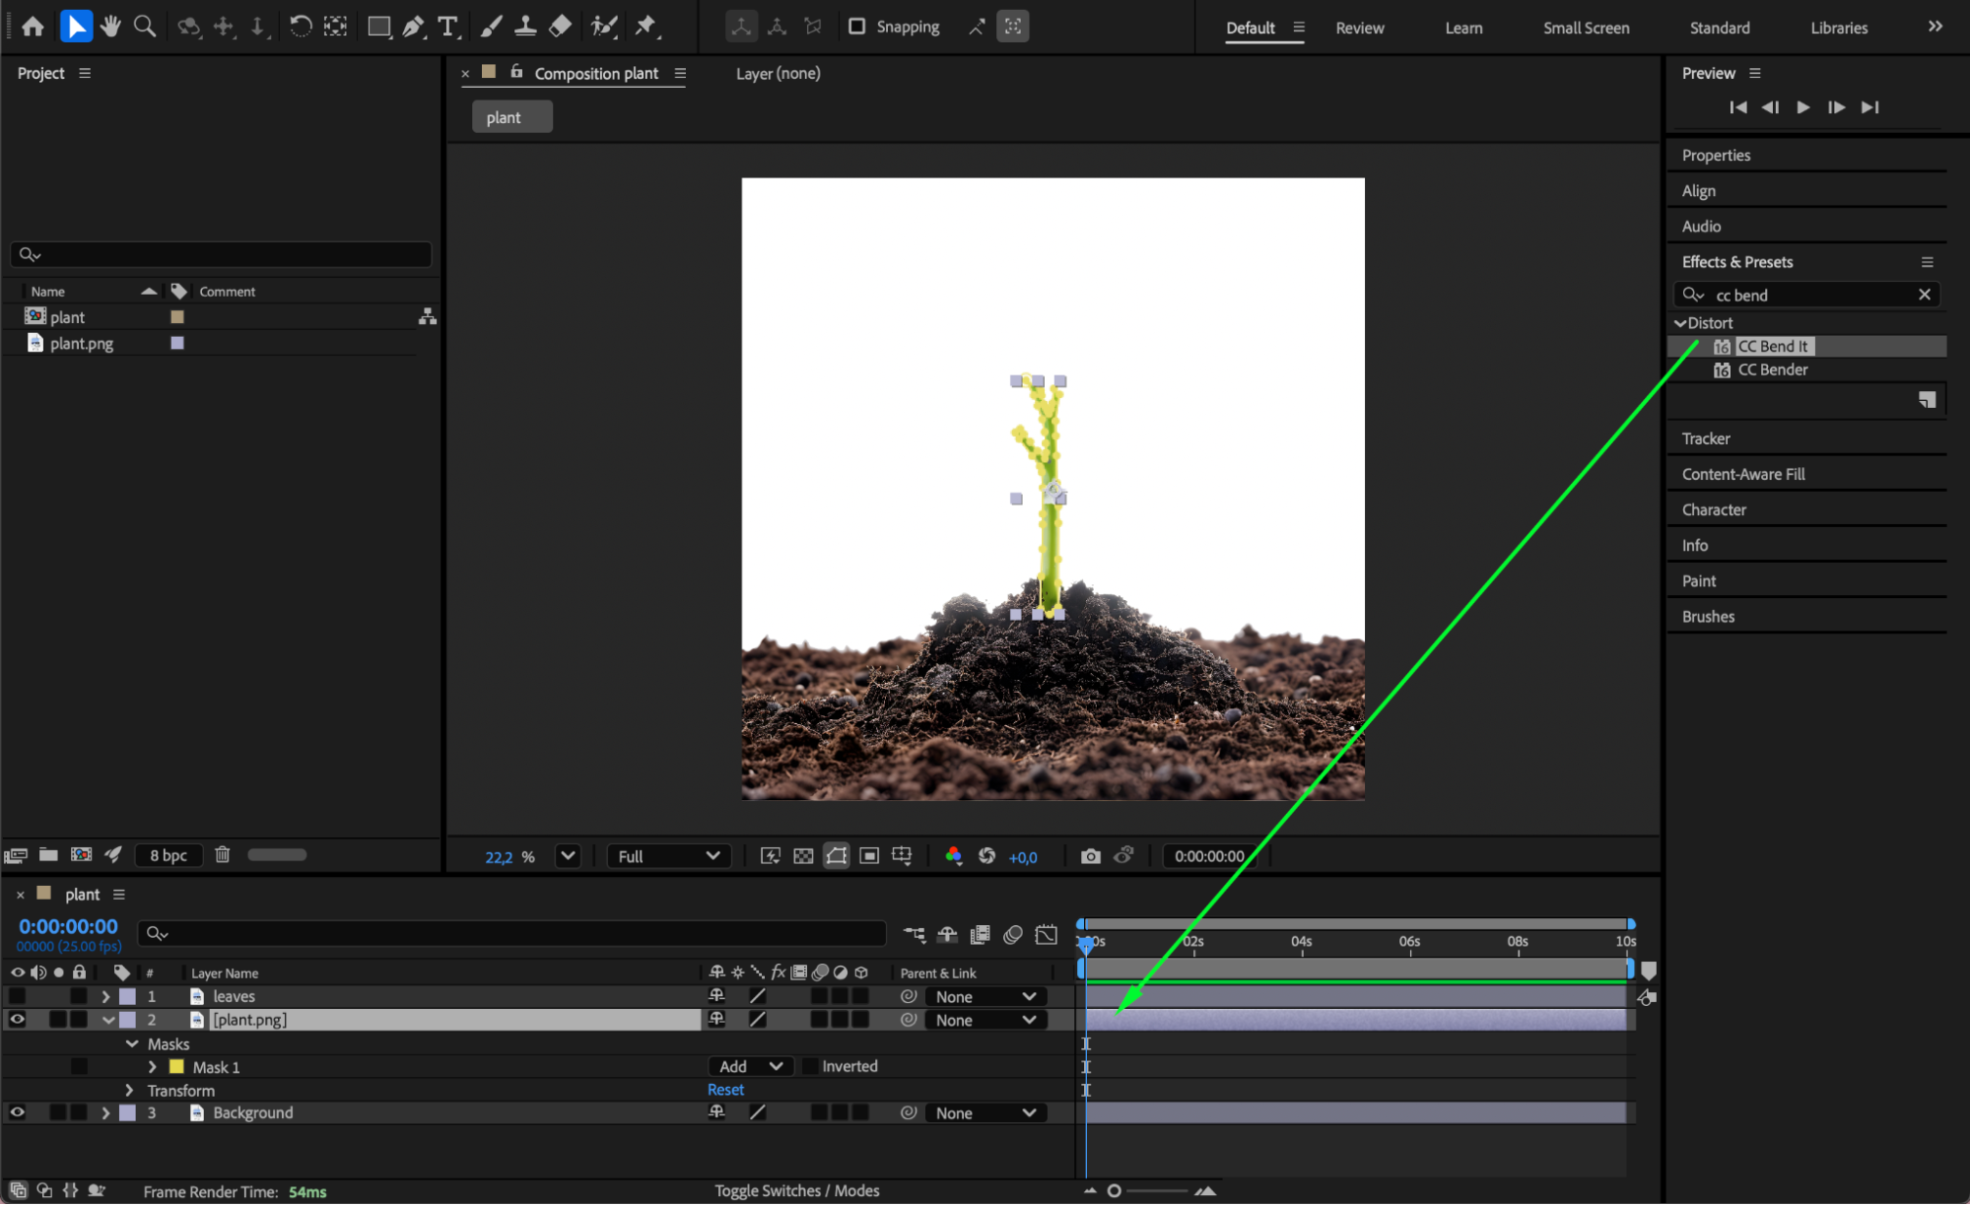Screen dimensions: 1970x1205
Task: Select the Pen tool
Action: [x=414, y=27]
